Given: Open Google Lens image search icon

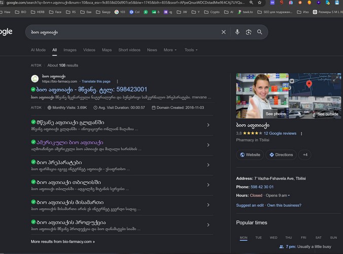Looking at the screenshot, I should coord(249,32).
